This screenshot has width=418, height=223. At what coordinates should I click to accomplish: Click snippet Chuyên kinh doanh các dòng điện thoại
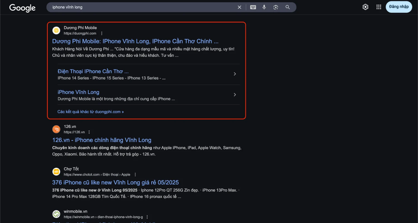coord(147,151)
